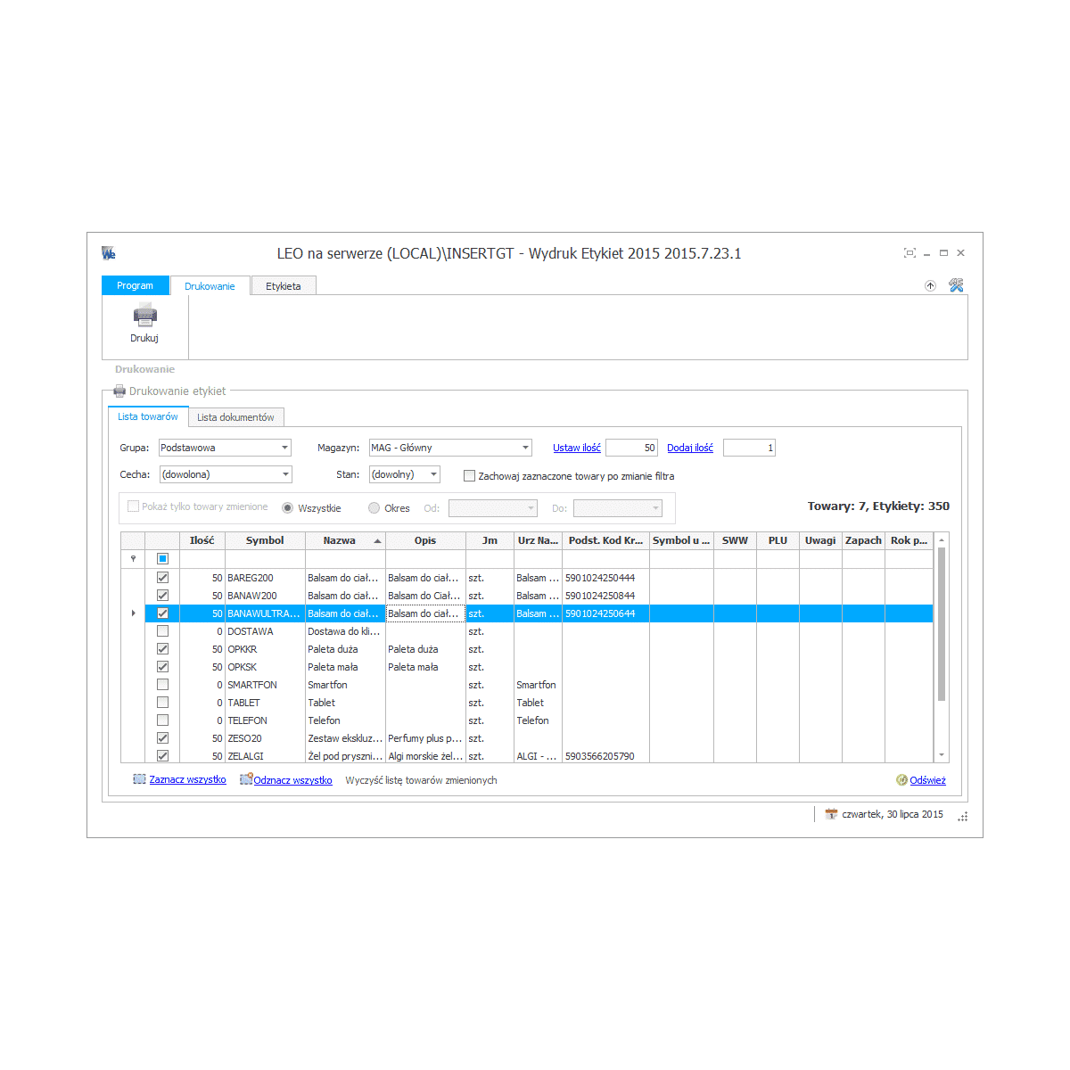This screenshot has height=1070, width=1070.
Task: Check the DOSTAWA row checkbox
Action: click(162, 631)
